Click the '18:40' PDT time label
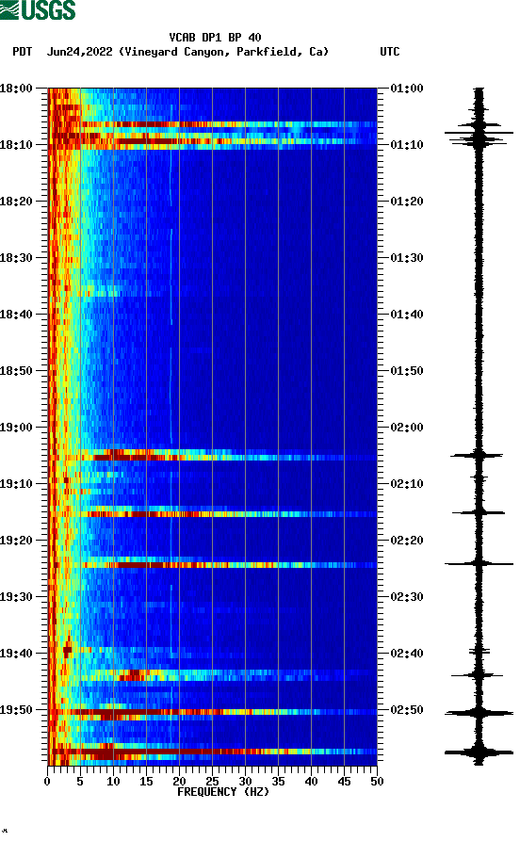Screen dimensions: 520x841 (16, 315)
